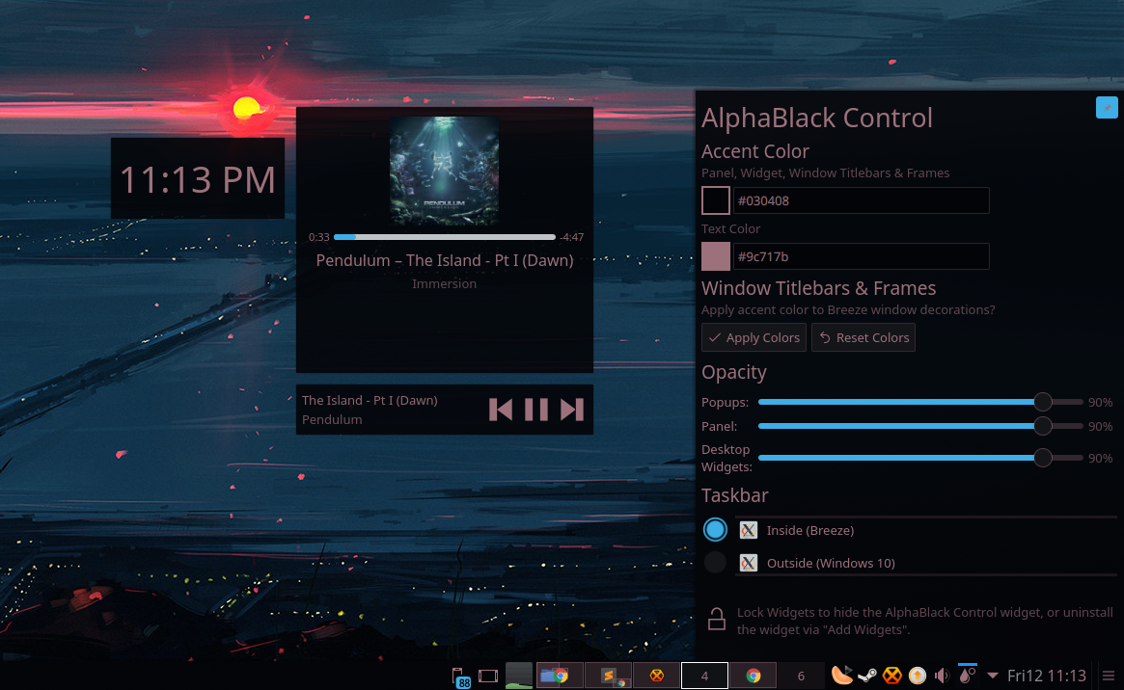Open the Fri12 11:13 panel clock
This screenshot has width=1124, height=690.
click(x=1047, y=675)
